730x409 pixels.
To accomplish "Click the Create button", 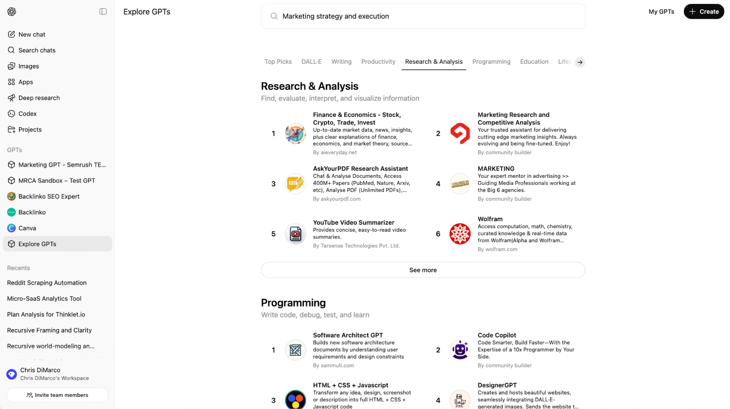I will (704, 12).
